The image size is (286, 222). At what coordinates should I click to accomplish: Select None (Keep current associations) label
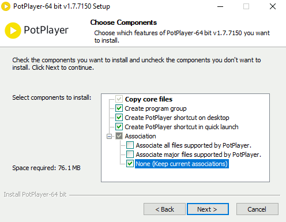pyautogui.click(x=182, y=164)
